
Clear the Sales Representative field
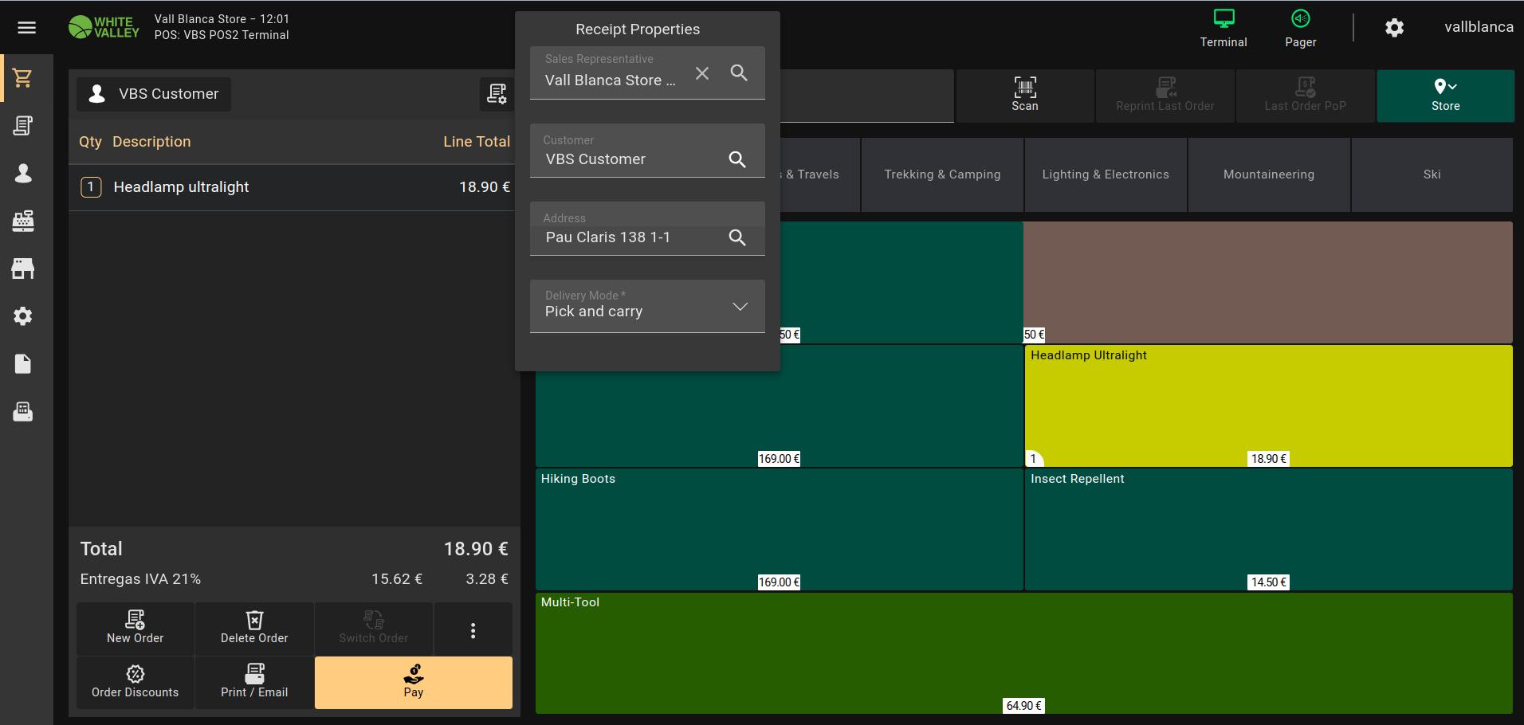point(701,73)
